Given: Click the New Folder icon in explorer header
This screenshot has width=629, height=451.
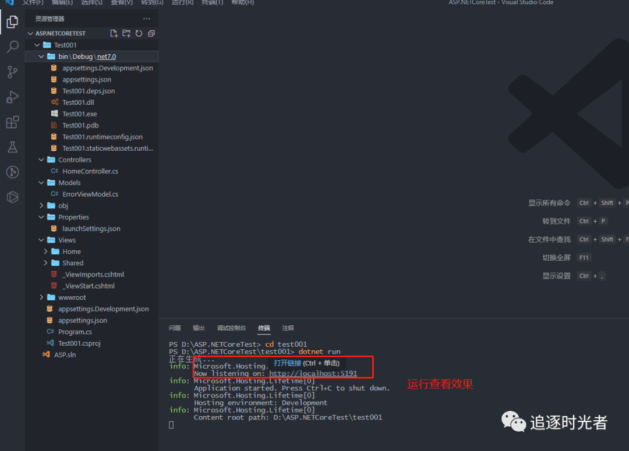Looking at the screenshot, I should [126, 33].
